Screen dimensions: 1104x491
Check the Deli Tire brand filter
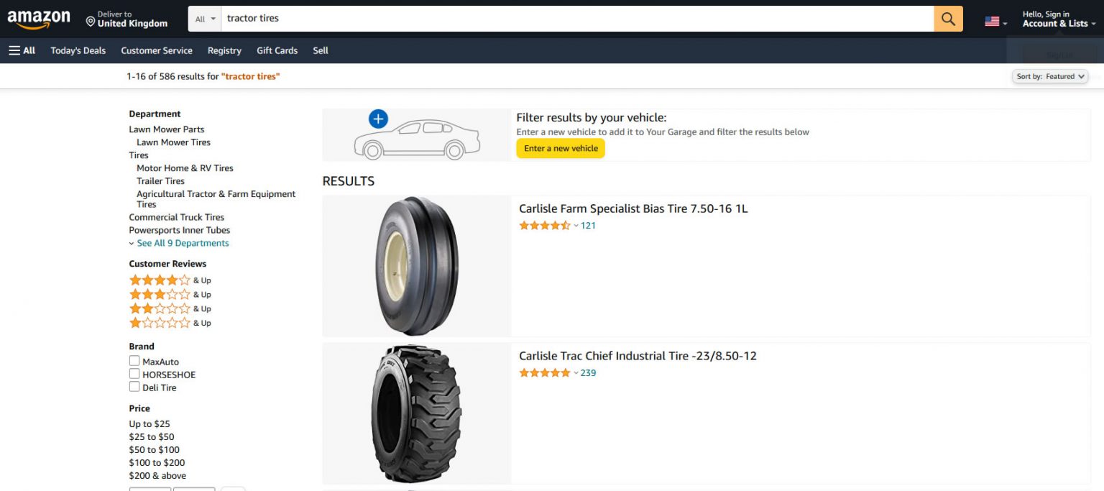(x=134, y=387)
